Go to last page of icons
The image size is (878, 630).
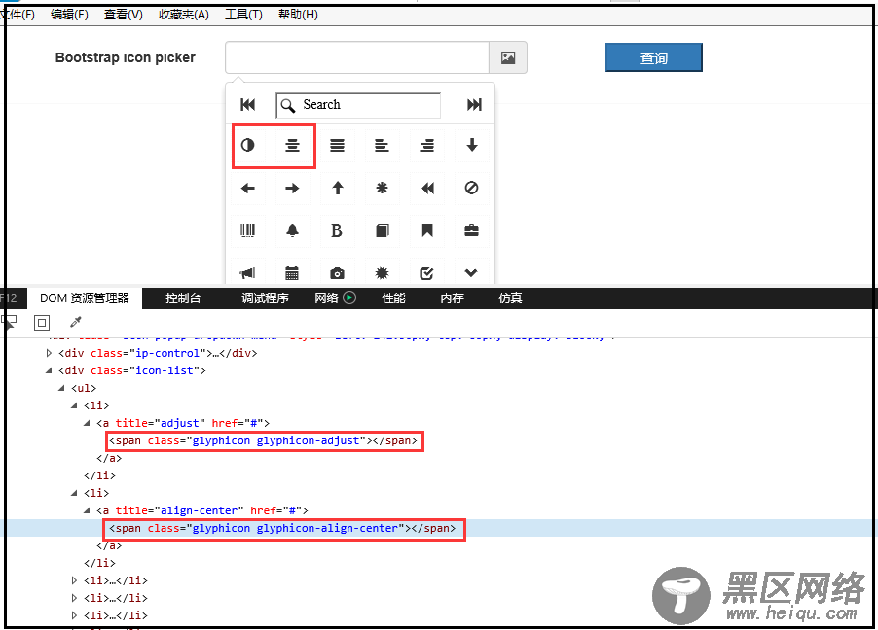pyautogui.click(x=474, y=105)
